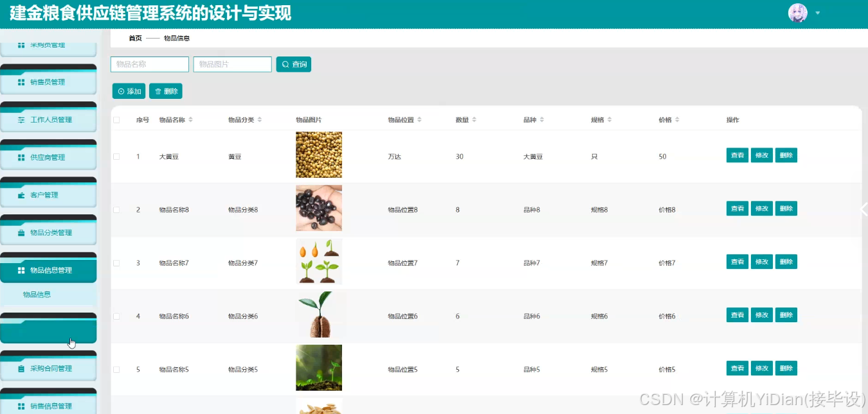Viewport: 868px width, 414px height.
Task: Sort by the 价格 column arrows
Action: (x=677, y=120)
